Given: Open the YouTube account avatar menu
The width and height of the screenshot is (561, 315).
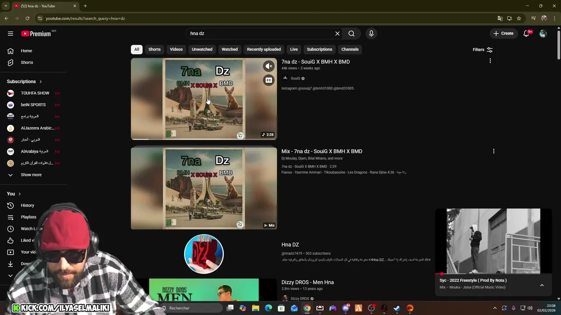Looking at the screenshot, I should [x=543, y=33].
